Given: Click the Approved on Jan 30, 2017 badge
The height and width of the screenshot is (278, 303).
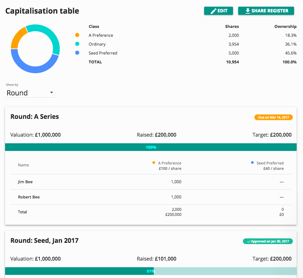Looking at the screenshot, I should (268, 241).
